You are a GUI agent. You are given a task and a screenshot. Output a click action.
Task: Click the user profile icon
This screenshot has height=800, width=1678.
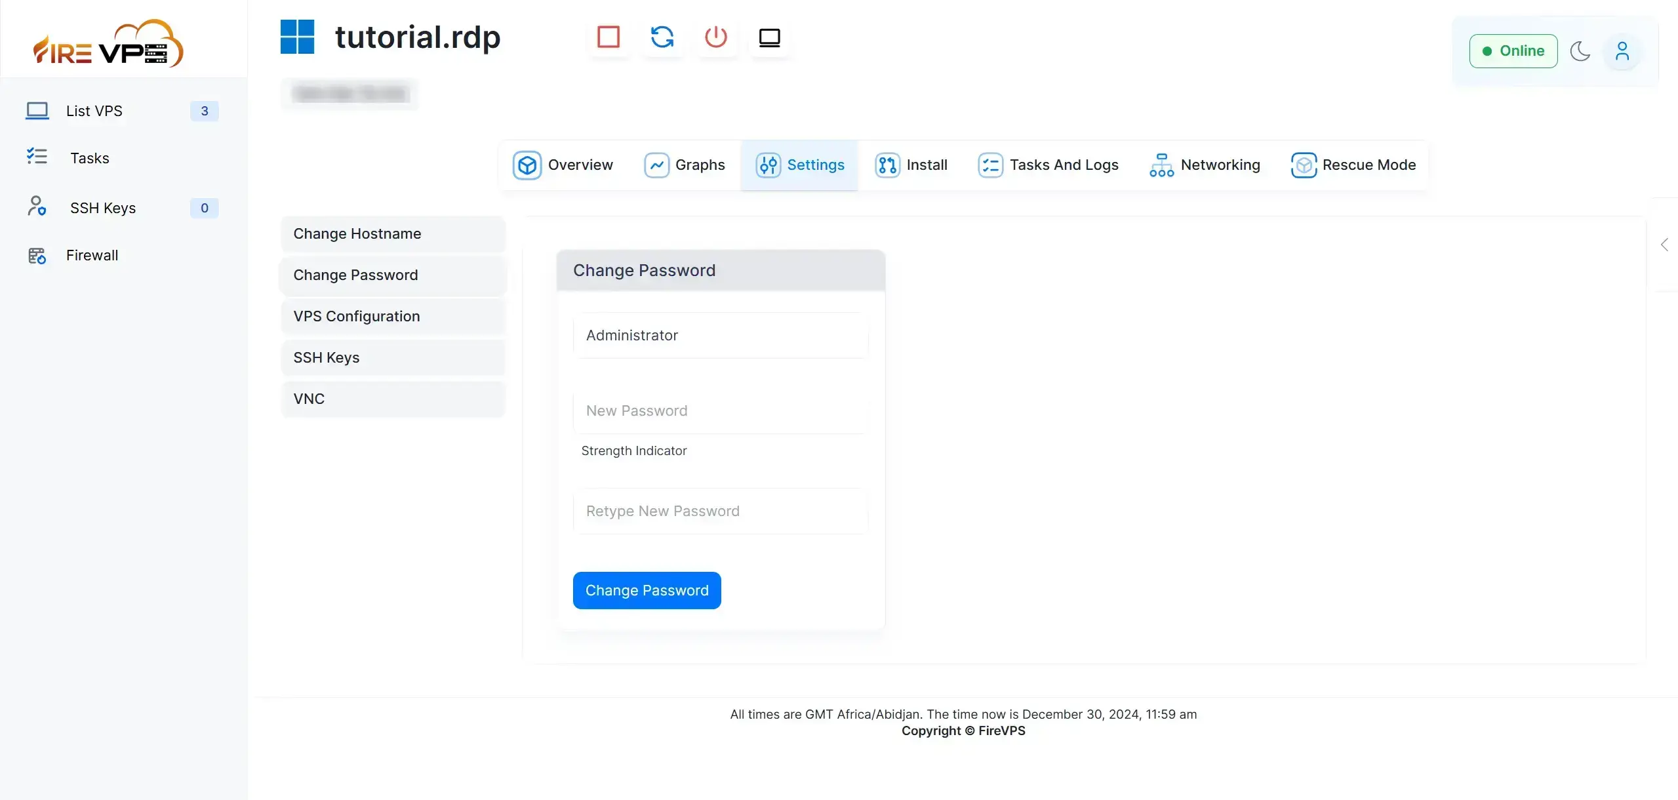click(1622, 51)
